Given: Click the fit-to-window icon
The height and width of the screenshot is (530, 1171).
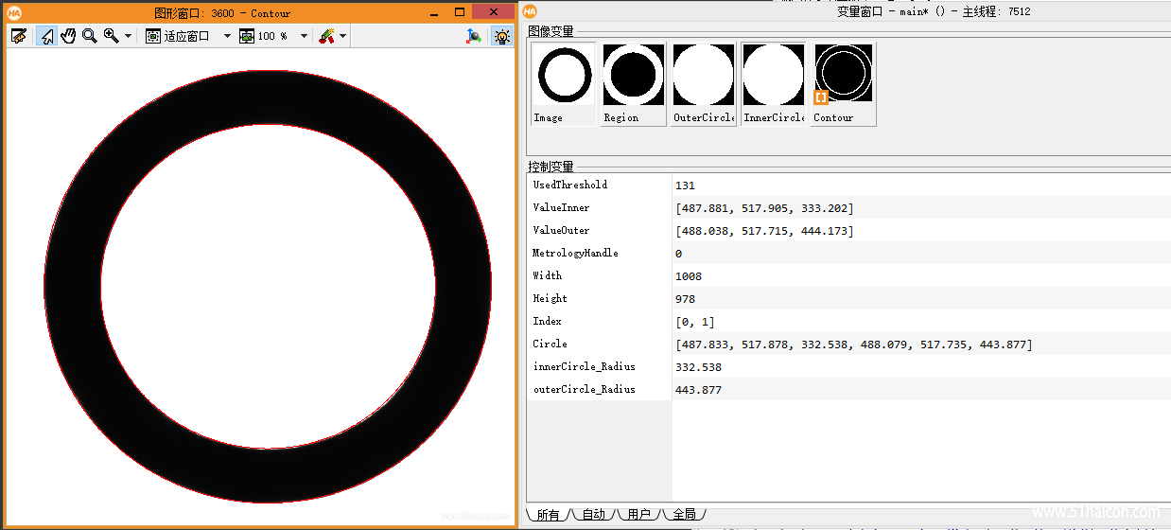Looking at the screenshot, I should pyautogui.click(x=153, y=36).
